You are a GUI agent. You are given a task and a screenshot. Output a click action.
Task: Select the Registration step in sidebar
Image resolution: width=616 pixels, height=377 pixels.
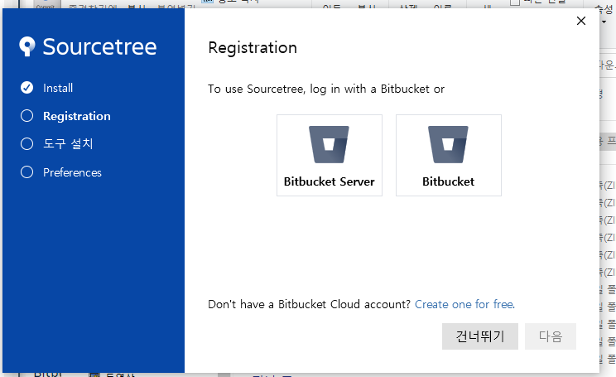point(77,116)
